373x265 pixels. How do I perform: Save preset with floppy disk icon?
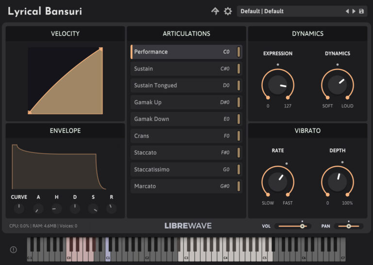361,11
